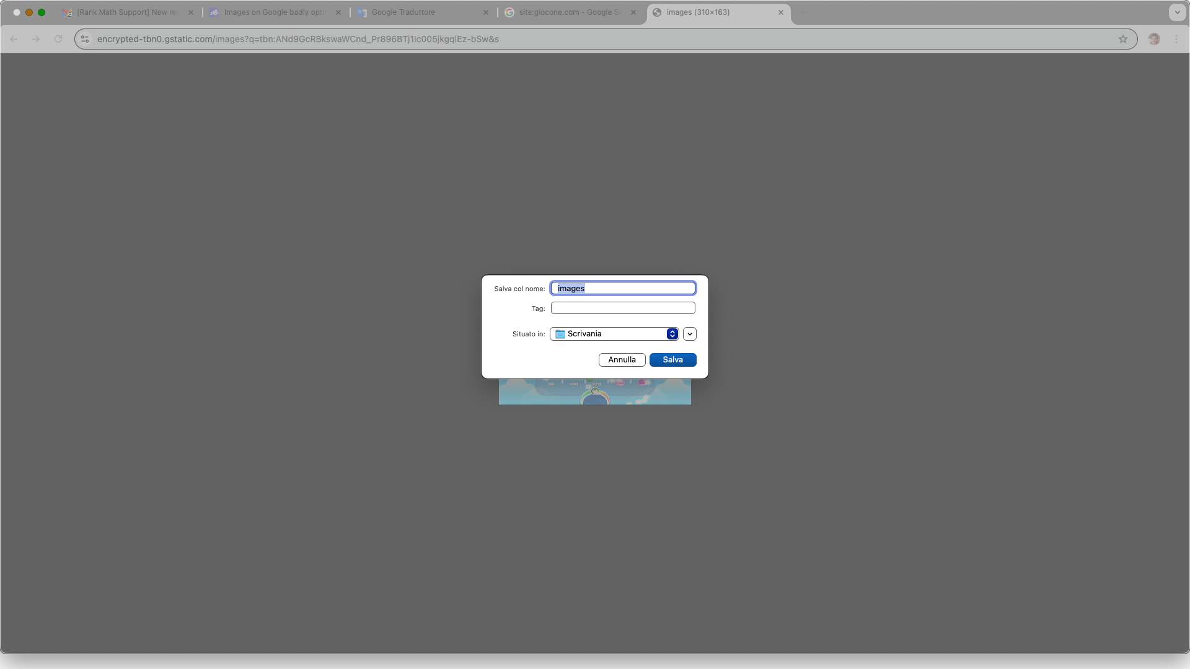Close the site:giocone.com tab
This screenshot has height=669, width=1190.
click(633, 12)
